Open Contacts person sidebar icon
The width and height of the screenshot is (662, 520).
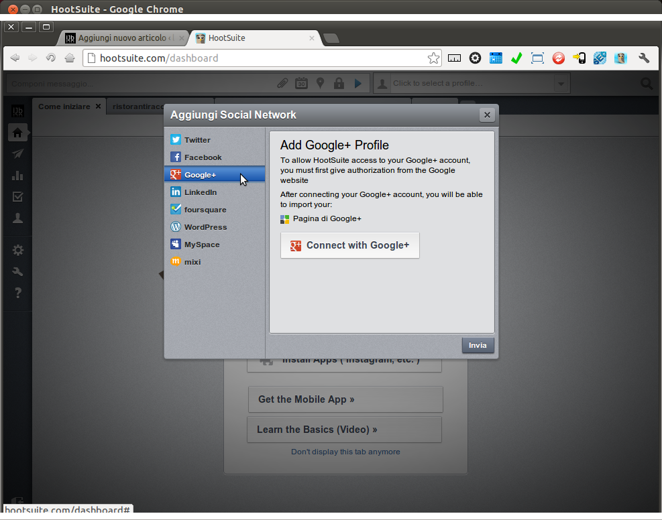point(17,218)
